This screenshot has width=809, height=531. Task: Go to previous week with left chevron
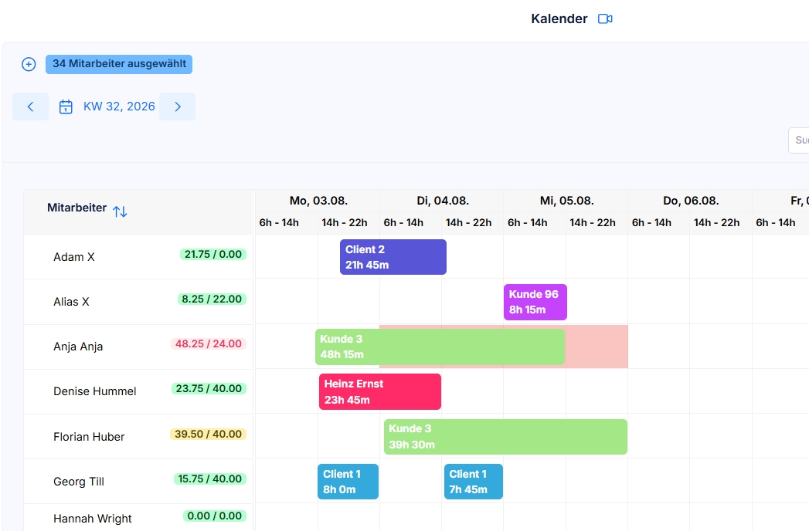(x=30, y=107)
